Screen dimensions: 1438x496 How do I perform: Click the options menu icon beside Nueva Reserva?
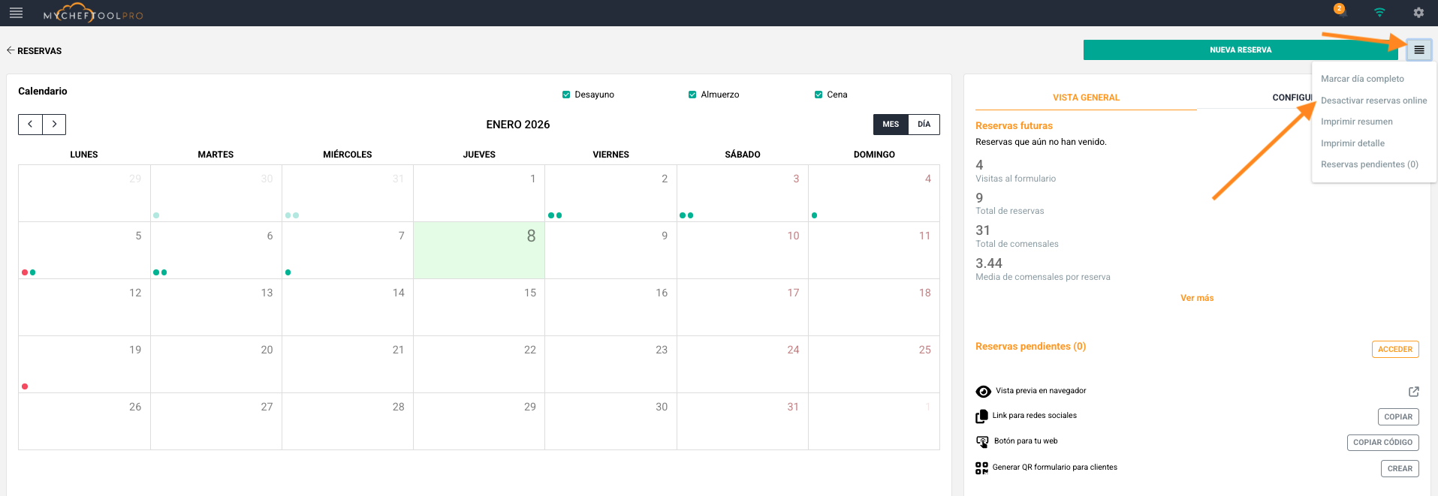click(1418, 50)
